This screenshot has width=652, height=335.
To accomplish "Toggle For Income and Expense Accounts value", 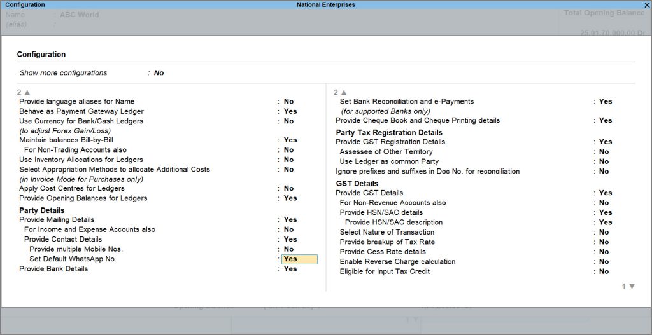I will (288, 229).
